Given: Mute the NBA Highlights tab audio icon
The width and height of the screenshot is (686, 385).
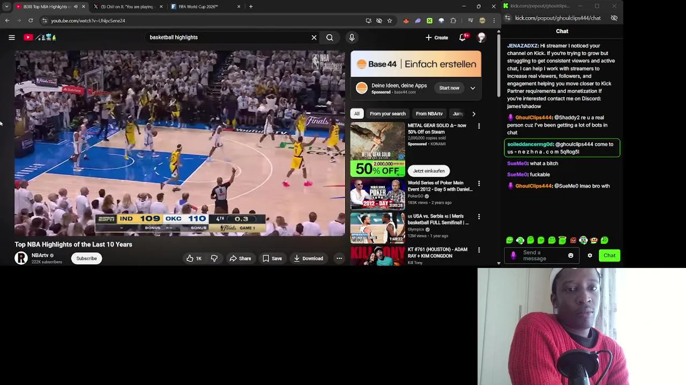Looking at the screenshot, I should point(76,6).
